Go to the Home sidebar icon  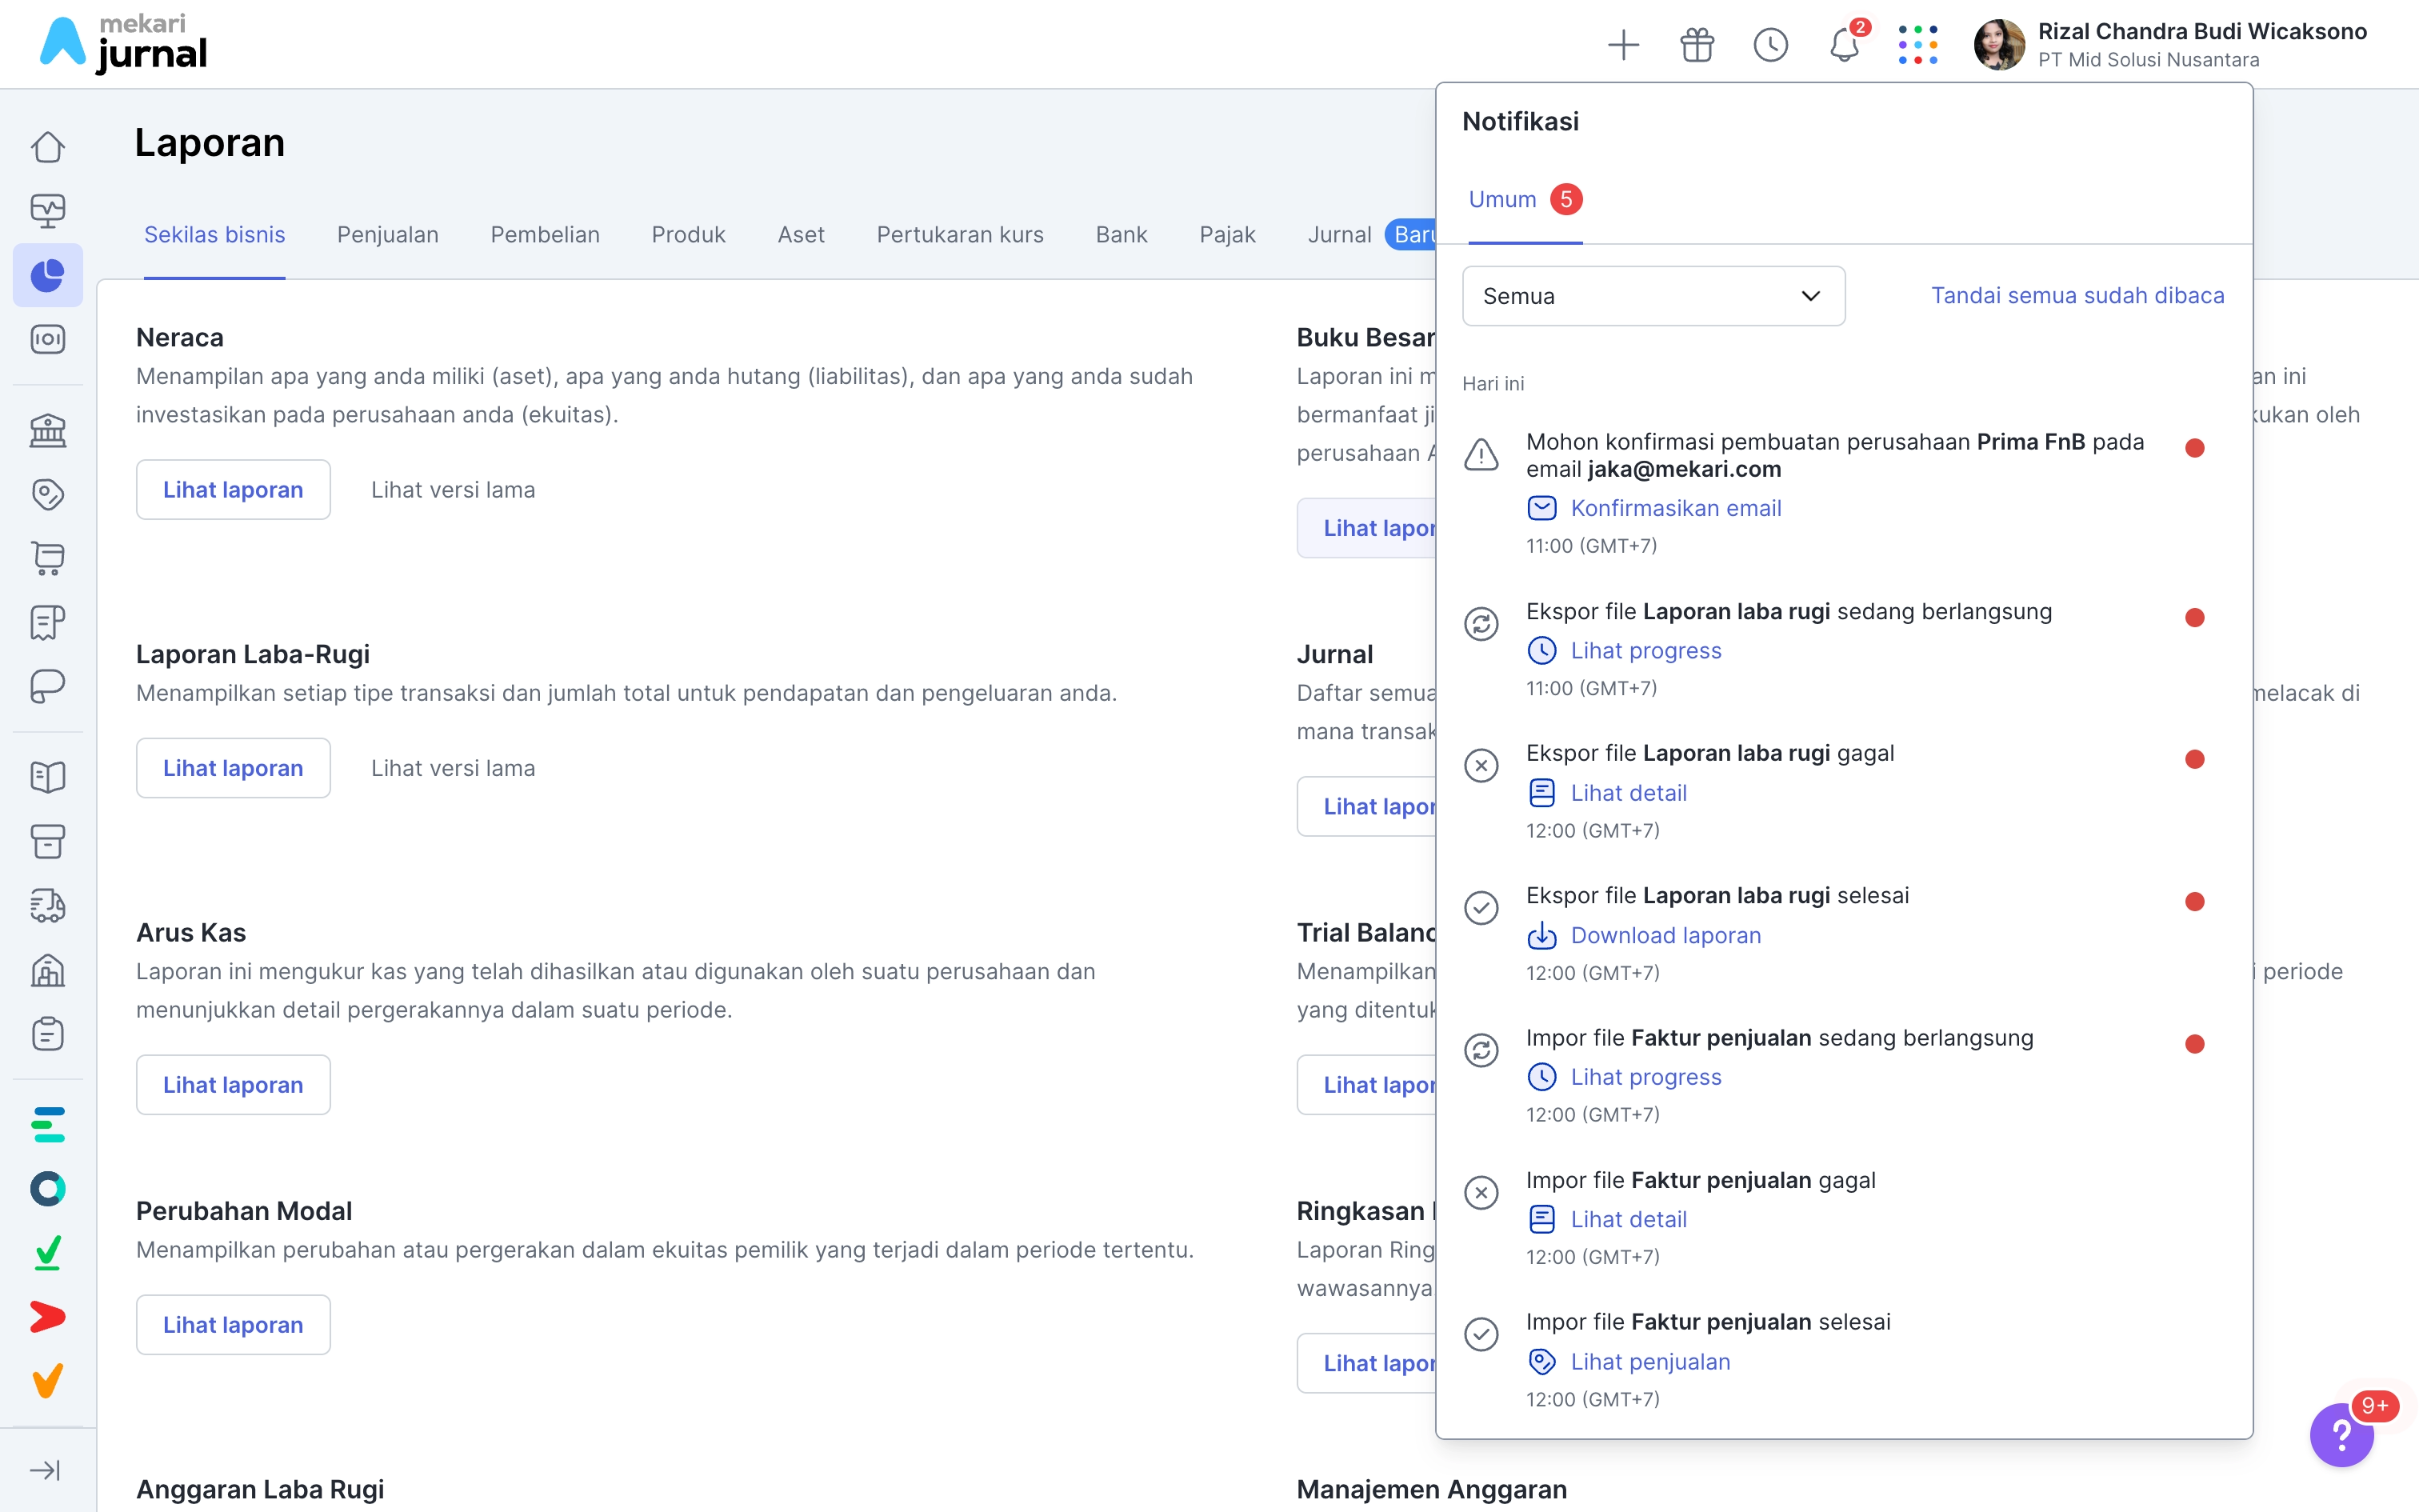(x=48, y=148)
